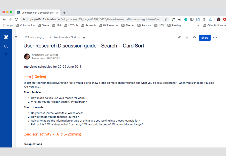
Task: Open the page more-actions menu
Action: (x=215, y=37)
